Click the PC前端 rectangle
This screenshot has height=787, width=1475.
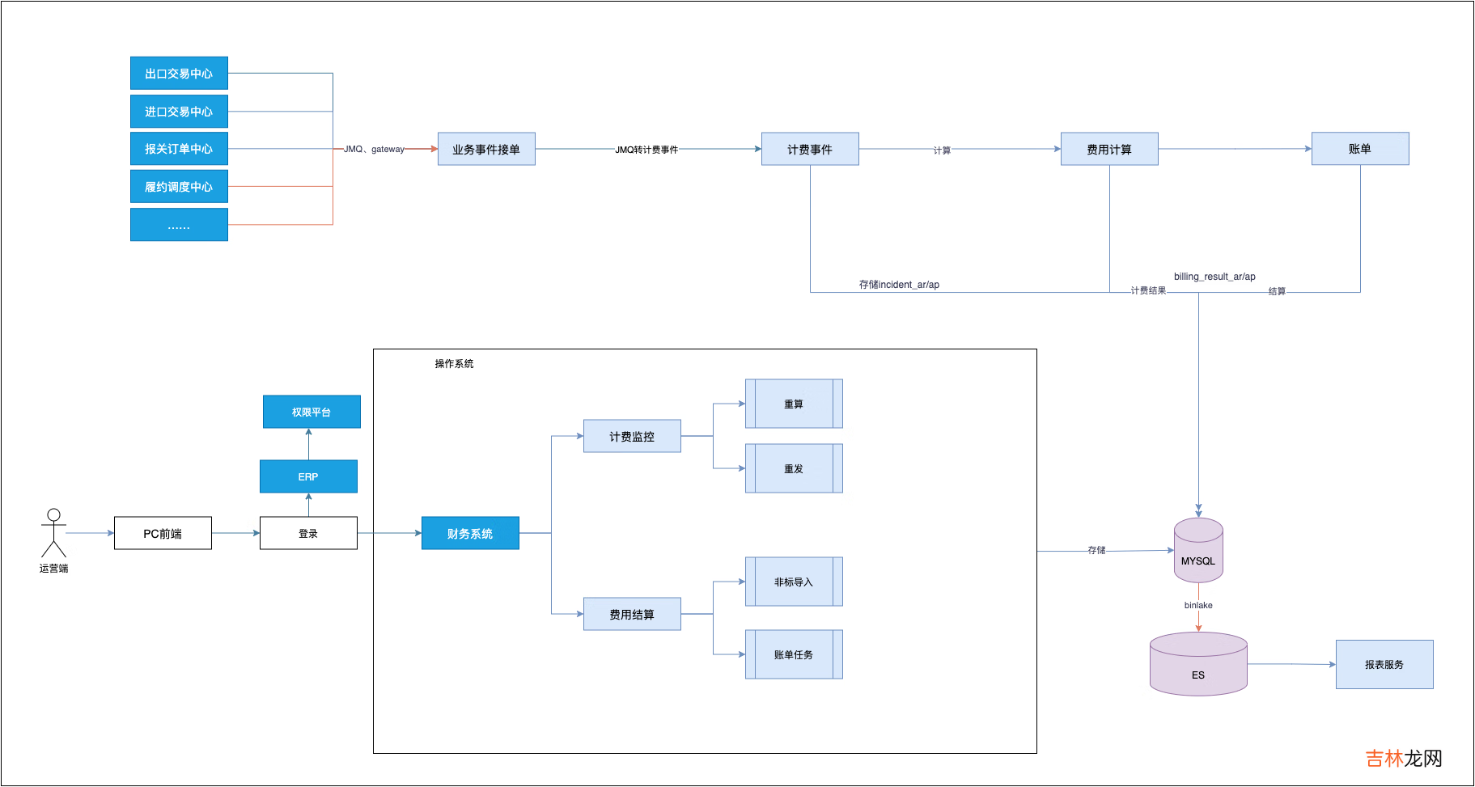(x=163, y=533)
